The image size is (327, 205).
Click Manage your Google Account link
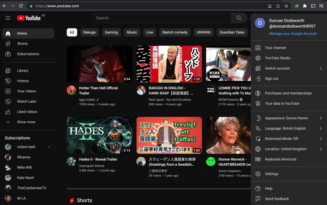click(x=293, y=34)
